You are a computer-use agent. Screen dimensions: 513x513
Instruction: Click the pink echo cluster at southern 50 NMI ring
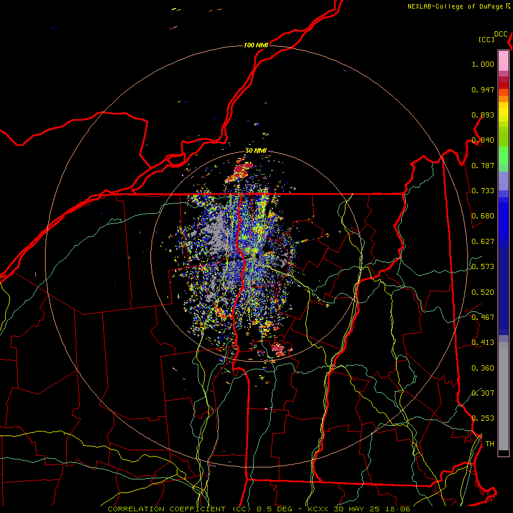(279, 349)
